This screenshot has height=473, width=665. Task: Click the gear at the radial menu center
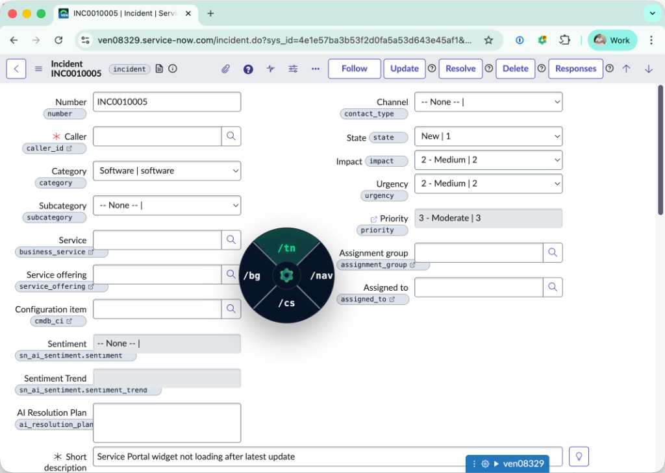(x=286, y=274)
